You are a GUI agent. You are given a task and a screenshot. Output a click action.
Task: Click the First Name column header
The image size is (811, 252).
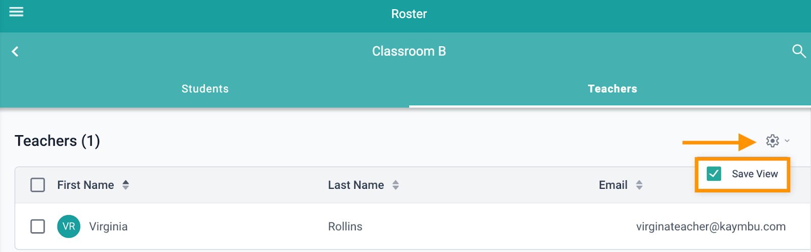pos(86,185)
